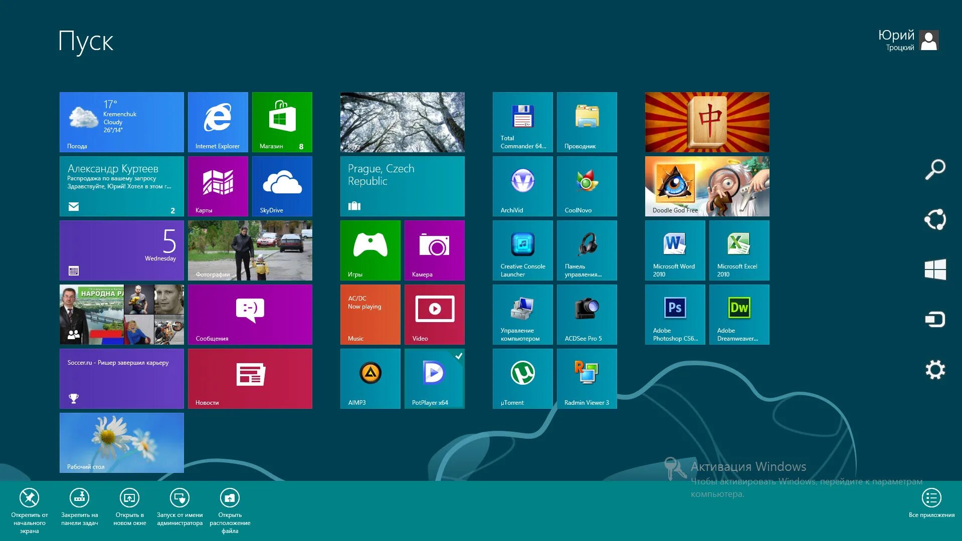
Task: Launch the ArchiVid tile
Action: [523, 186]
